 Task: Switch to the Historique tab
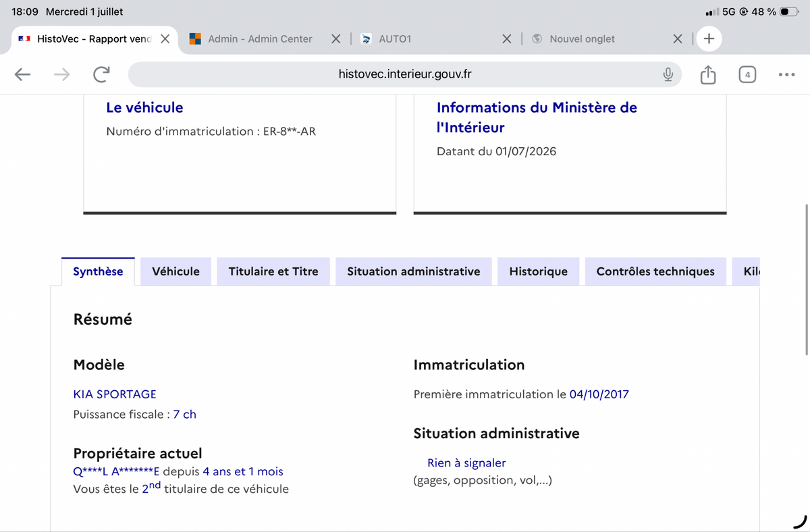tap(539, 271)
